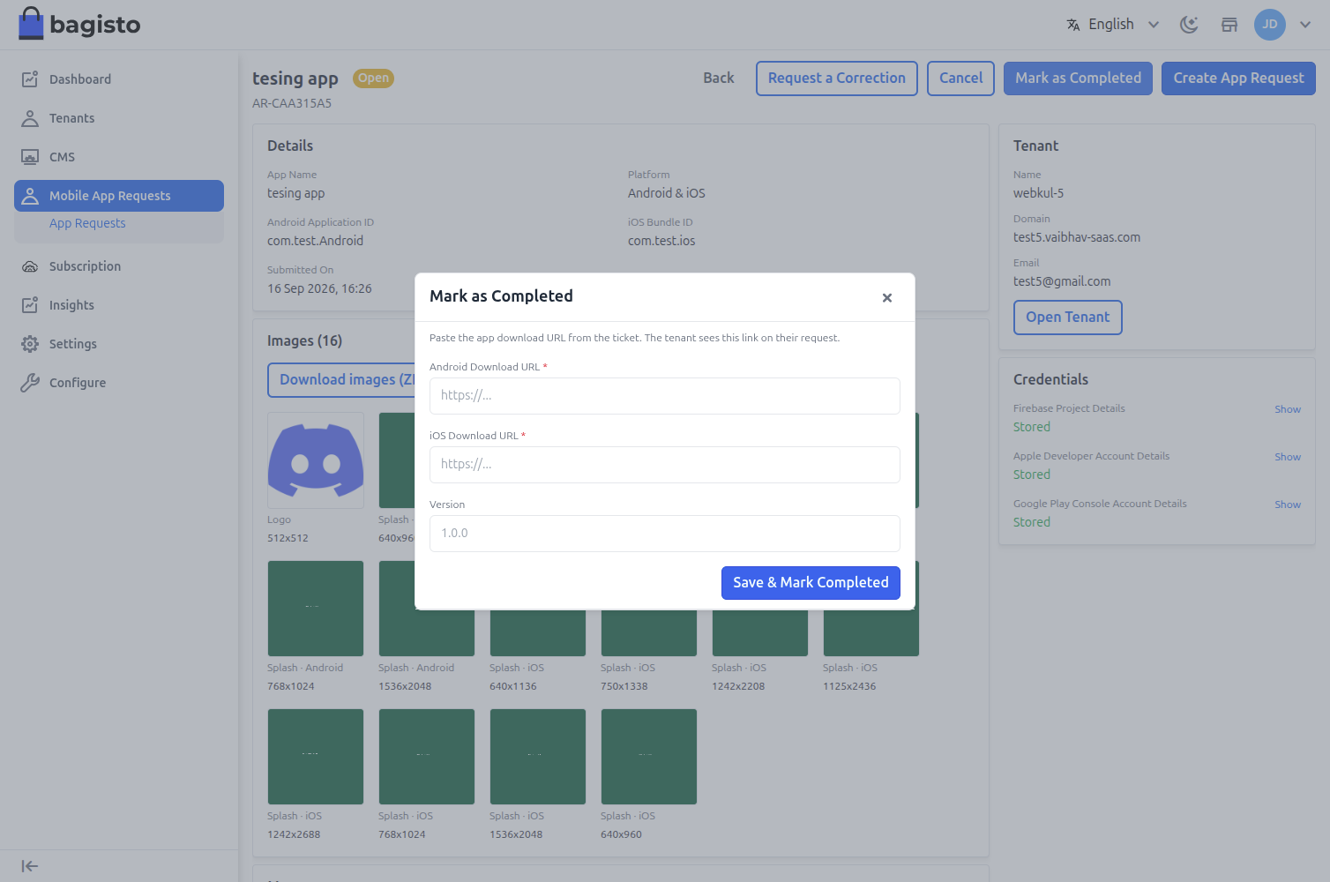Open the Configure wrench icon
This screenshot has width=1330, height=882.
[30, 383]
